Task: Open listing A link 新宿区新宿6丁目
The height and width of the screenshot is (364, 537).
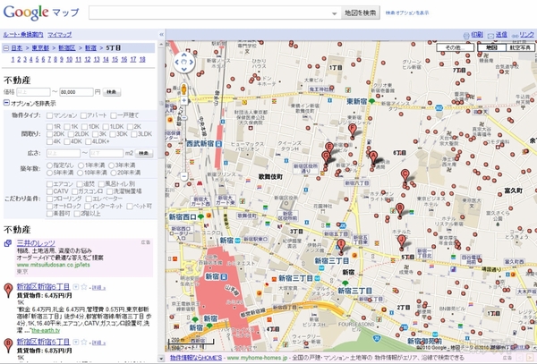Action: (x=43, y=287)
